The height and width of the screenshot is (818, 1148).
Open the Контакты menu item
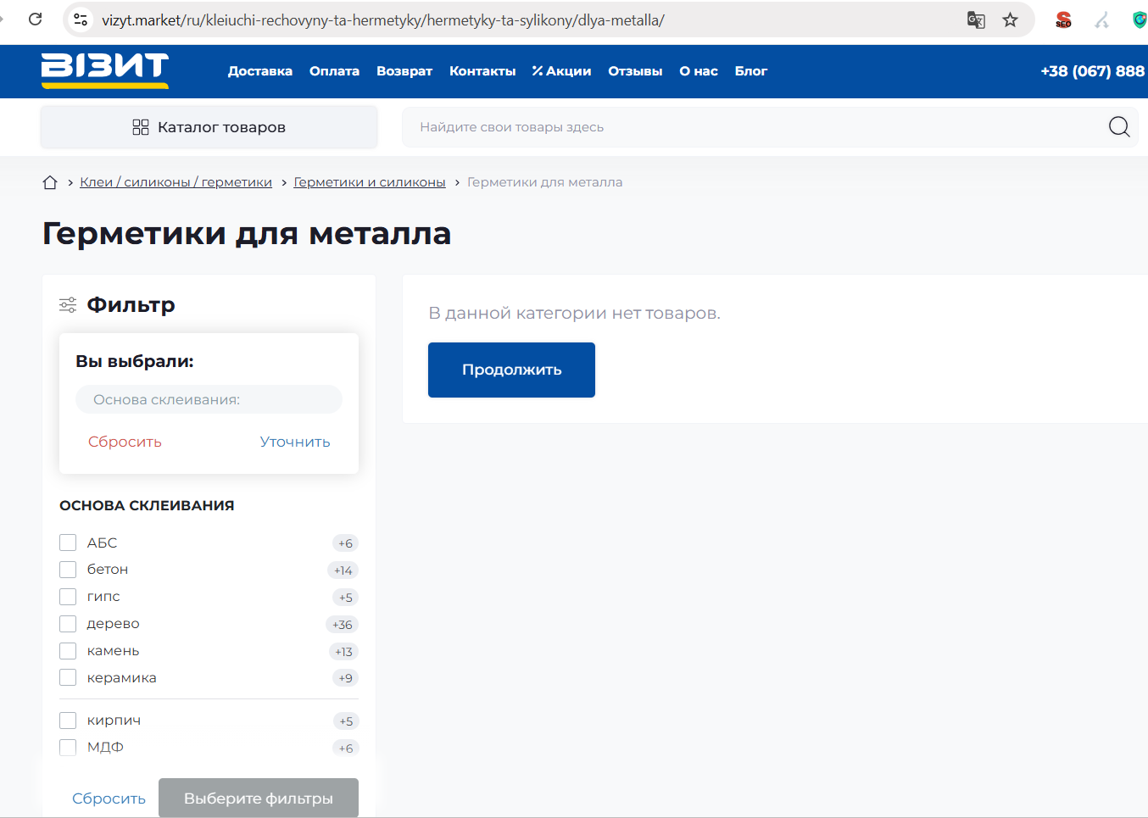(482, 71)
